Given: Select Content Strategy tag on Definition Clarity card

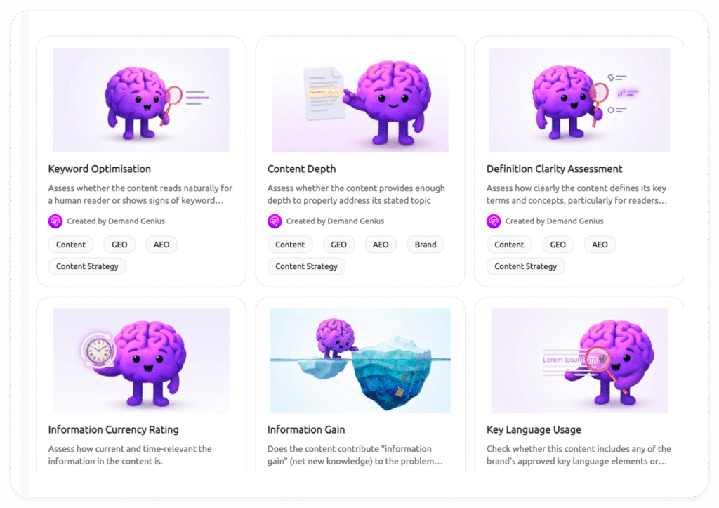Looking at the screenshot, I should pyautogui.click(x=525, y=266).
